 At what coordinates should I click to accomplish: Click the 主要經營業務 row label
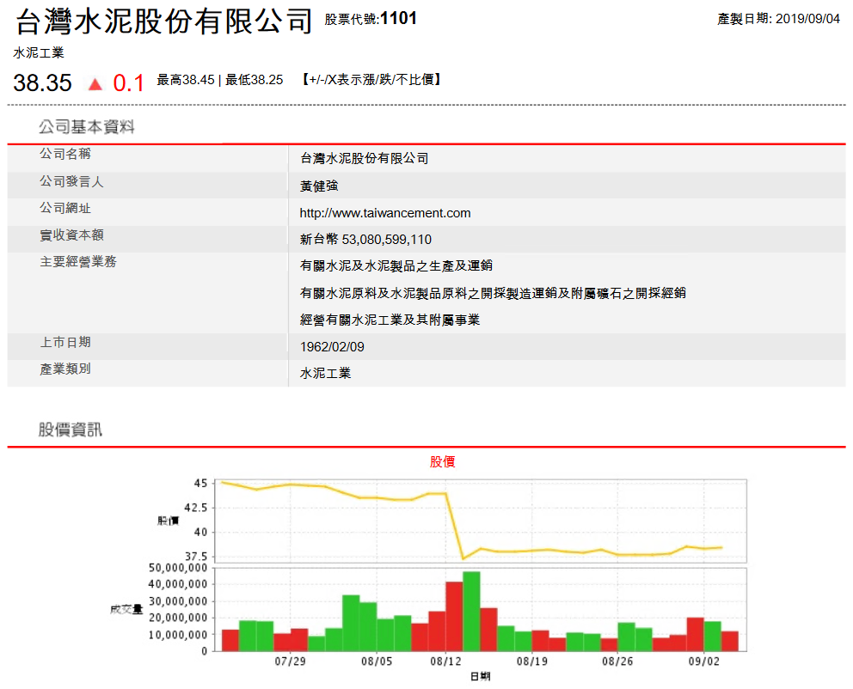coord(77,262)
